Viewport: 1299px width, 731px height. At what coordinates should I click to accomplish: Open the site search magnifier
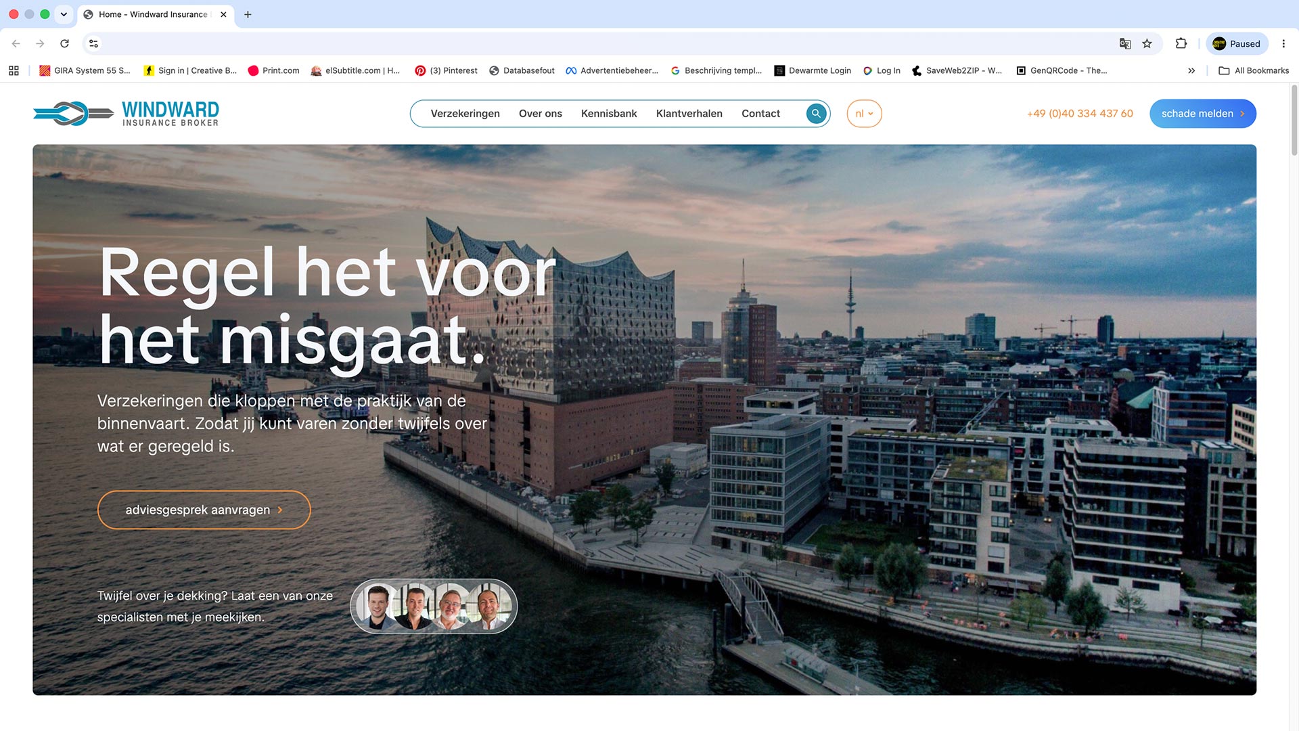[x=816, y=113]
